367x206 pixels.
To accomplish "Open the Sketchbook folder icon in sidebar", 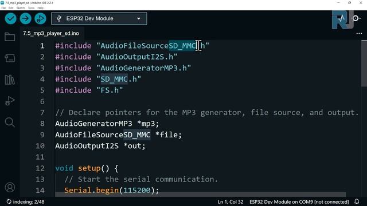I will pyautogui.click(x=10, y=37).
